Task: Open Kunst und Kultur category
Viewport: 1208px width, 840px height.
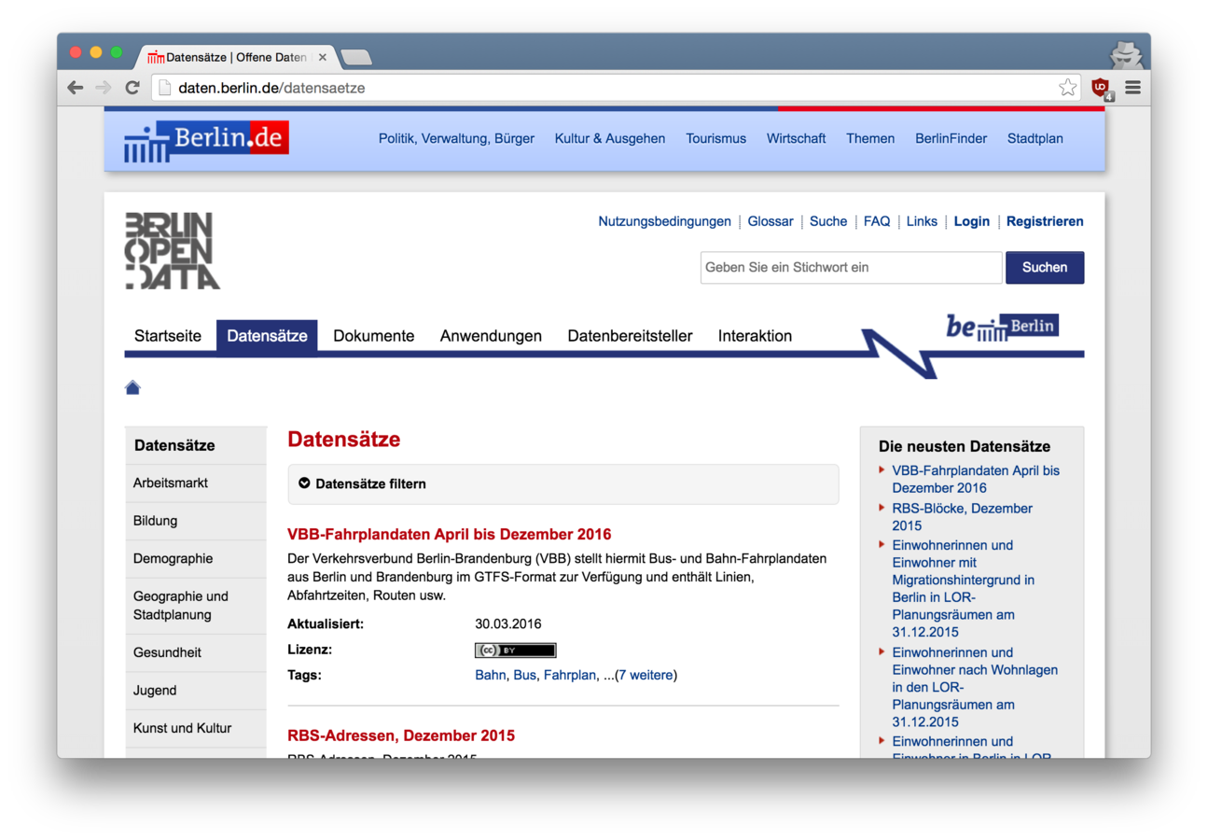Action: click(x=195, y=728)
